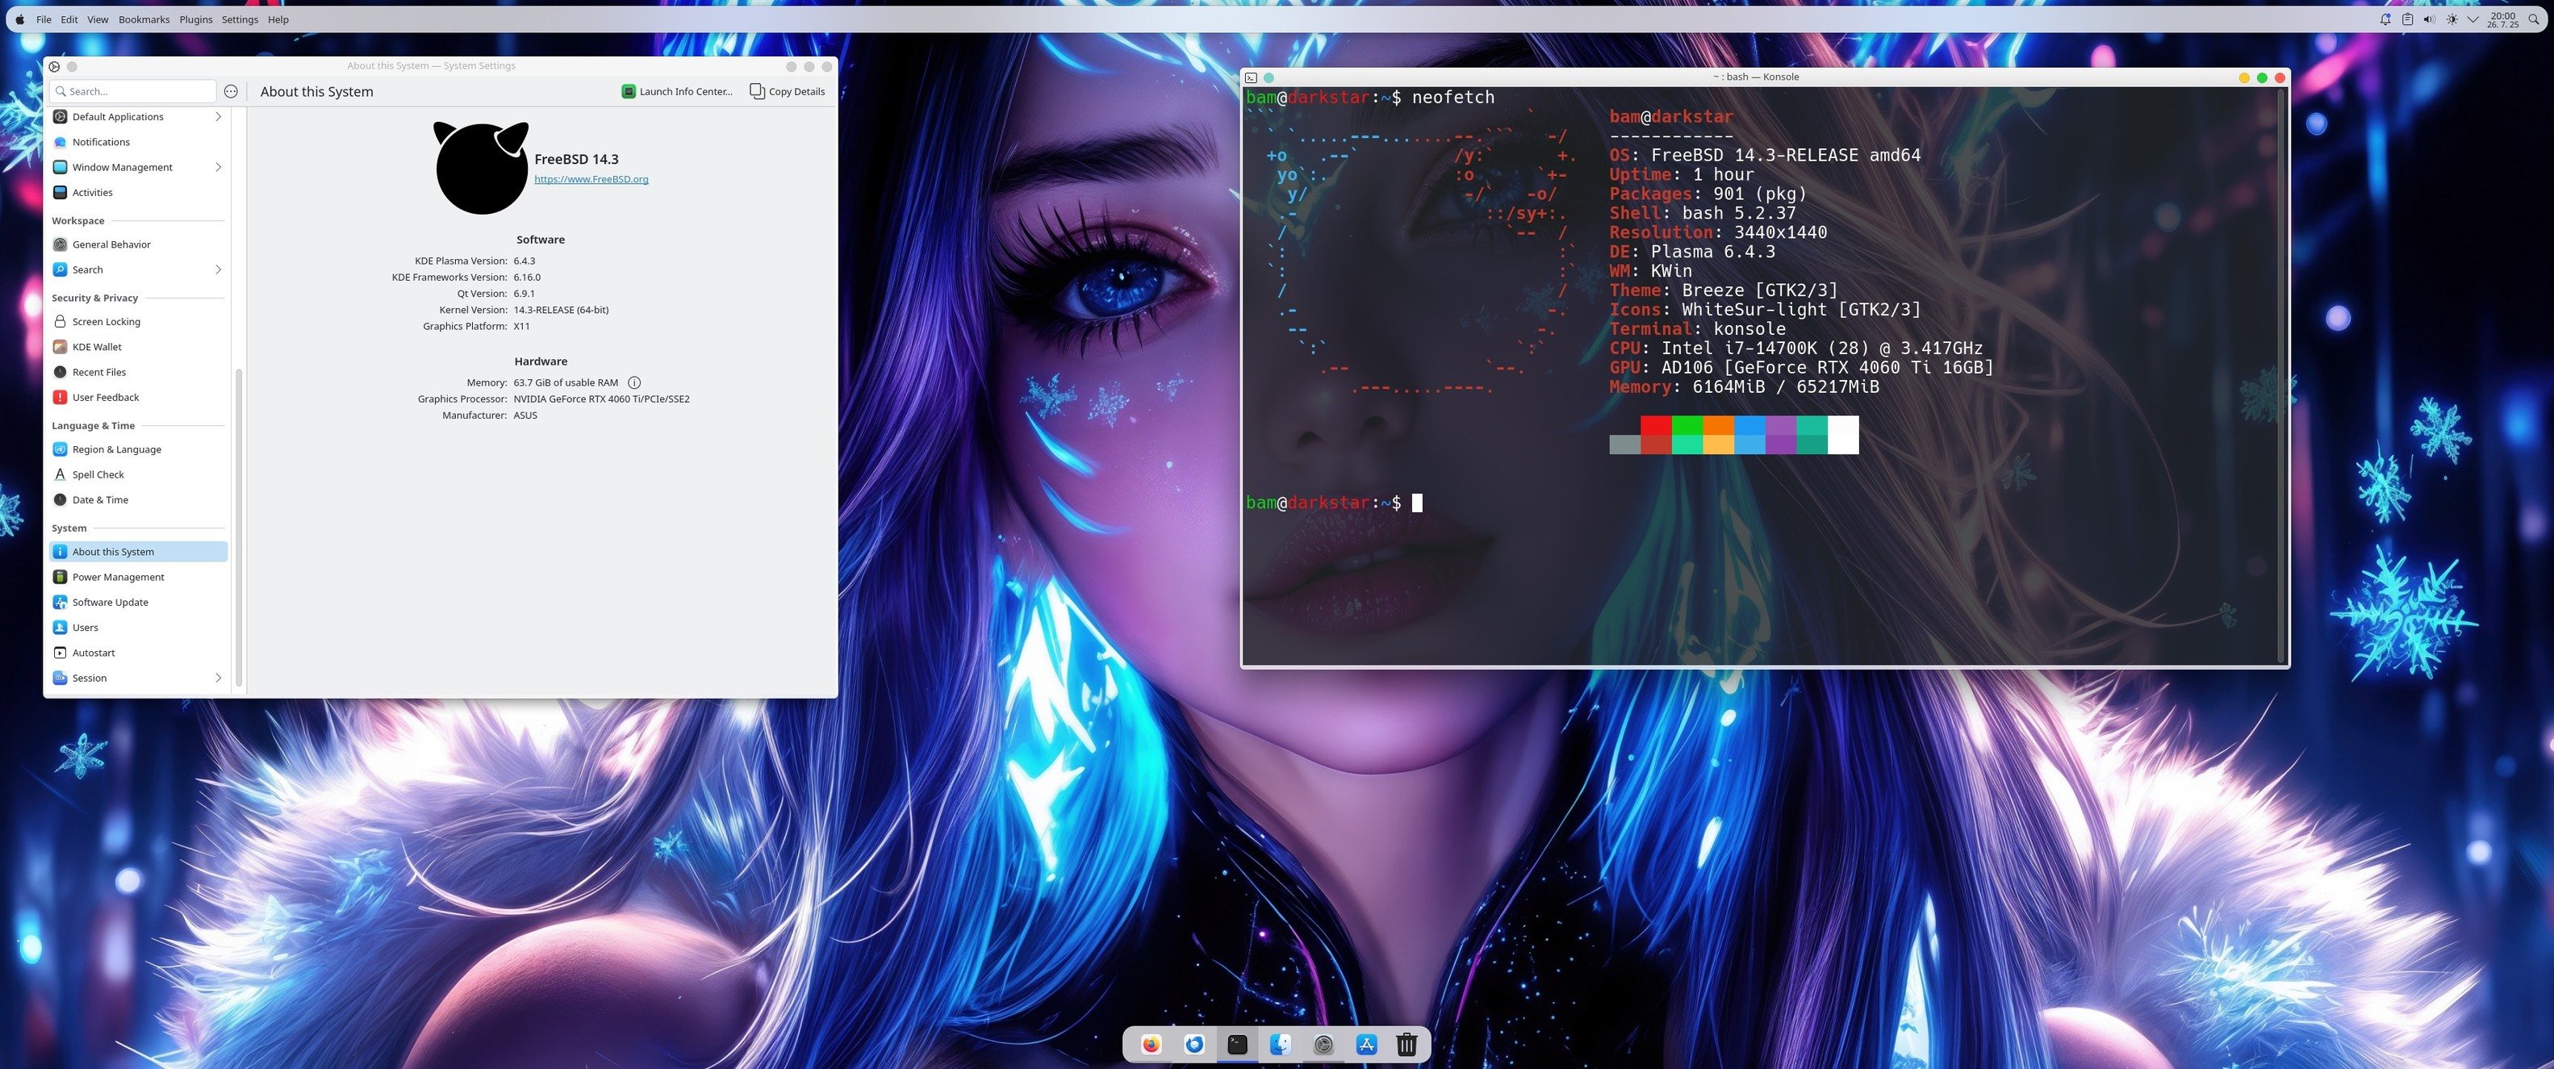Click the Copy Details button
Viewport: 2554px width, 1069px height.
tap(788, 91)
